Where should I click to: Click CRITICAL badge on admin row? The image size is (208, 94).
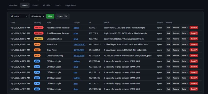pyautogui.click(x=39, y=28)
